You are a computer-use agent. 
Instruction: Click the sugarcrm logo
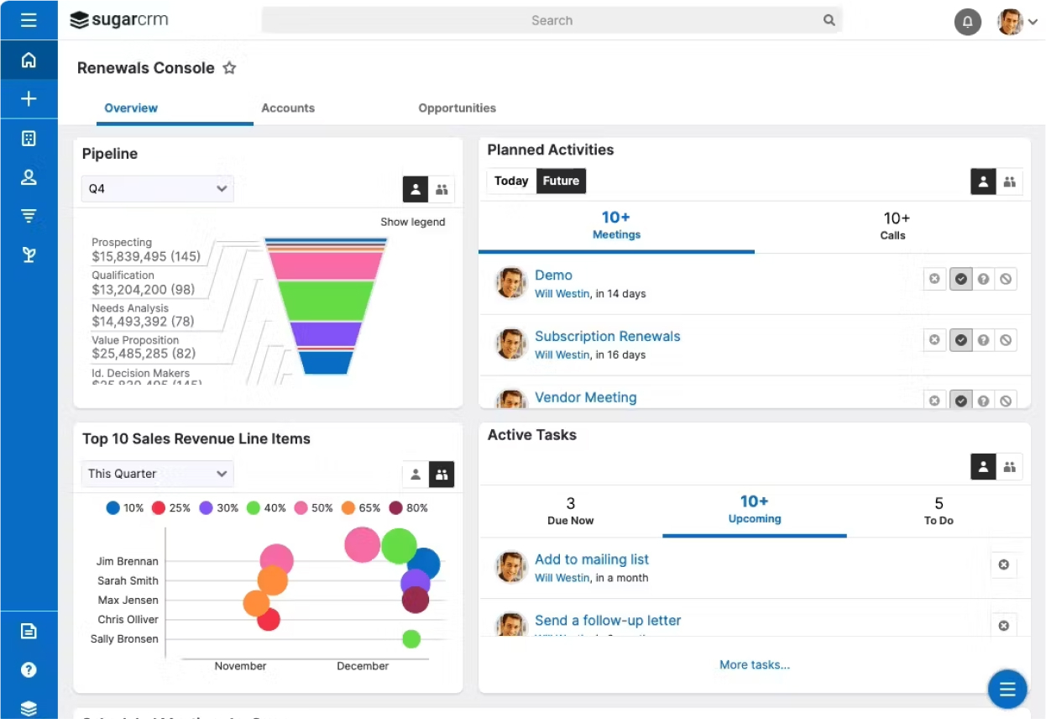tap(121, 20)
